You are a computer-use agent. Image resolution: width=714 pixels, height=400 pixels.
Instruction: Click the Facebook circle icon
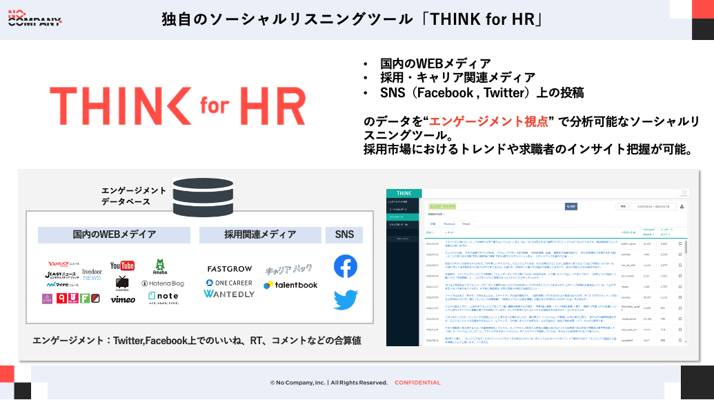tap(346, 266)
